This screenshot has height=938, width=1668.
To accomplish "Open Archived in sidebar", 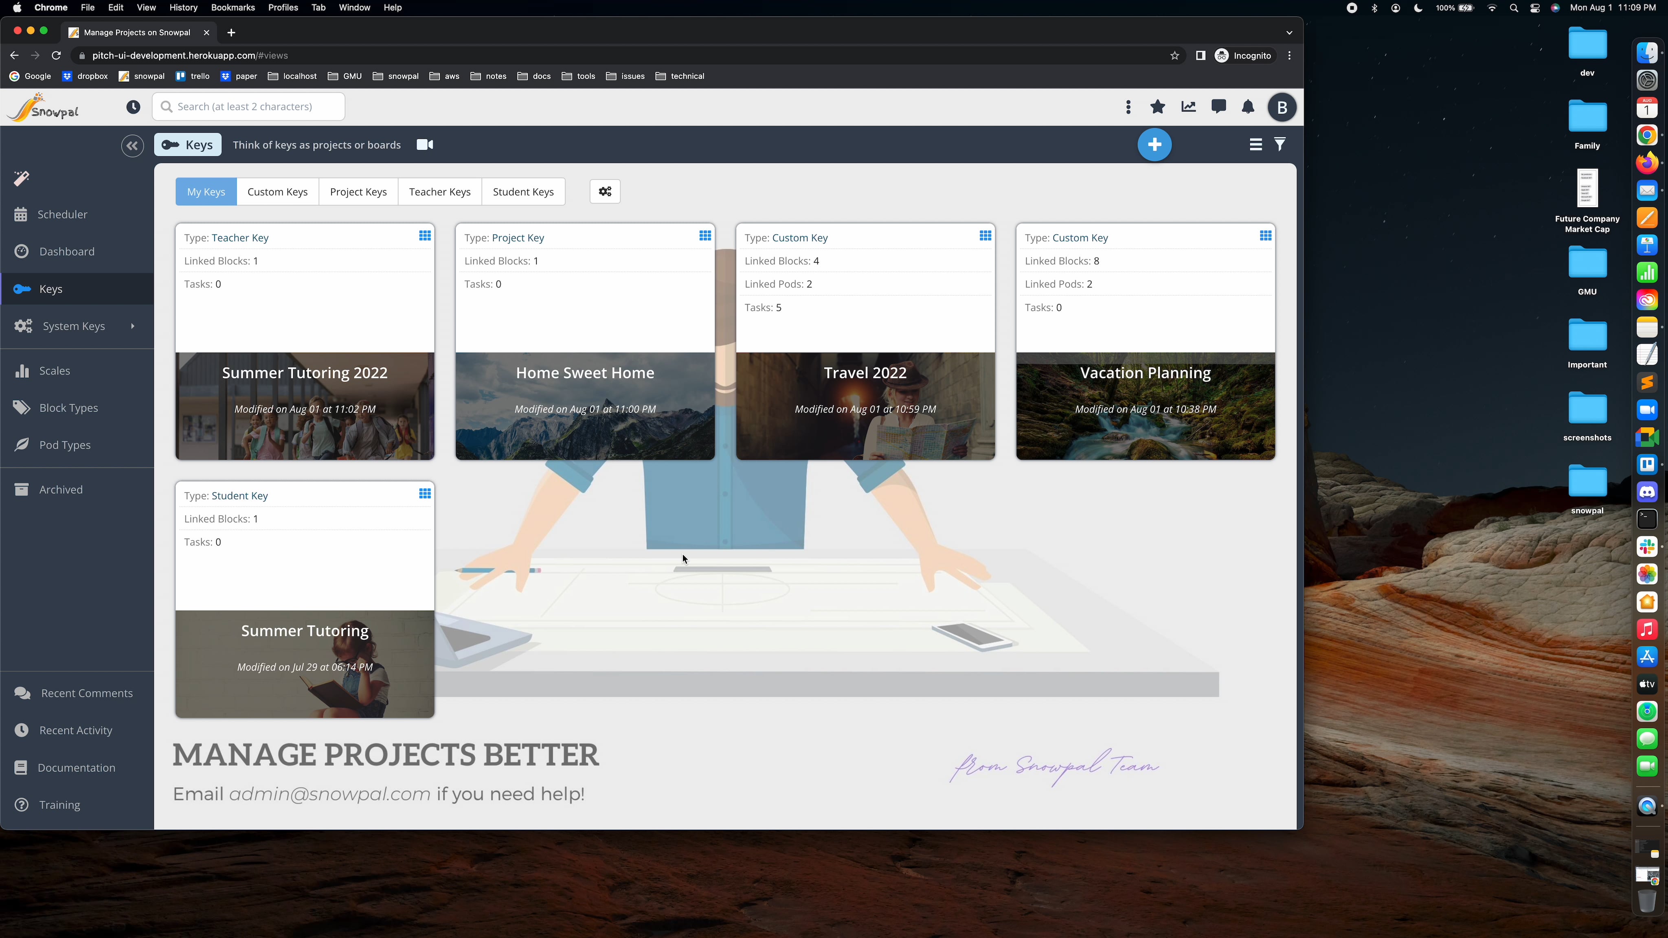I will pyautogui.click(x=77, y=490).
